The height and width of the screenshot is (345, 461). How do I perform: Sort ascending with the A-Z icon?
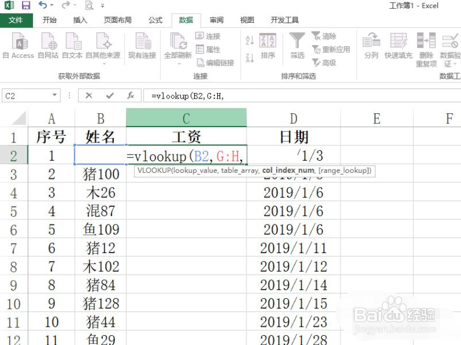coord(250,40)
